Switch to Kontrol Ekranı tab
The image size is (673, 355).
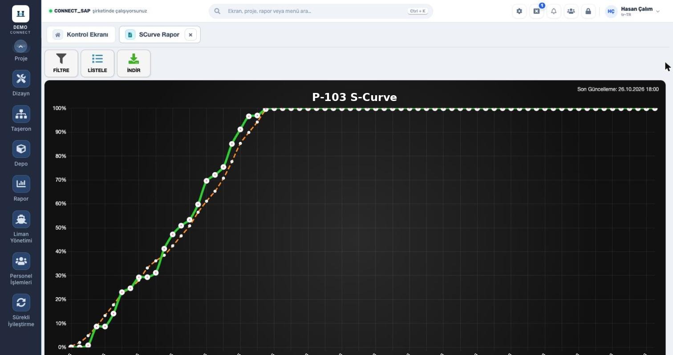81,35
